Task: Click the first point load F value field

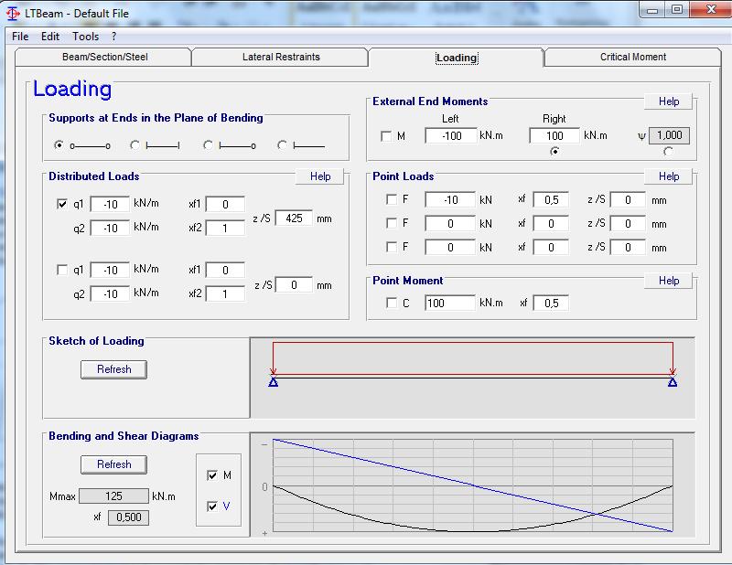Action: pyautogui.click(x=450, y=200)
